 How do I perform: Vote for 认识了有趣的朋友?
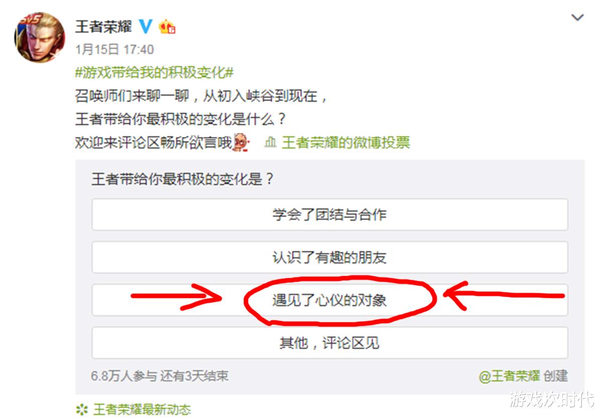330,257
